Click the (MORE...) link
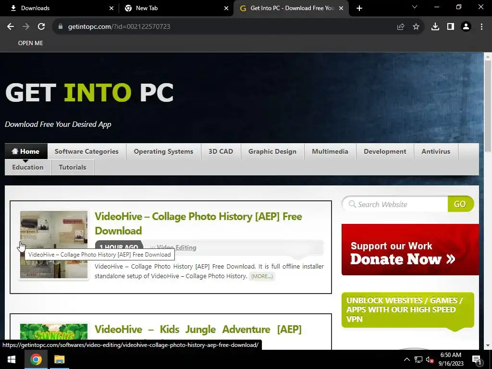 tap(262, 276)
